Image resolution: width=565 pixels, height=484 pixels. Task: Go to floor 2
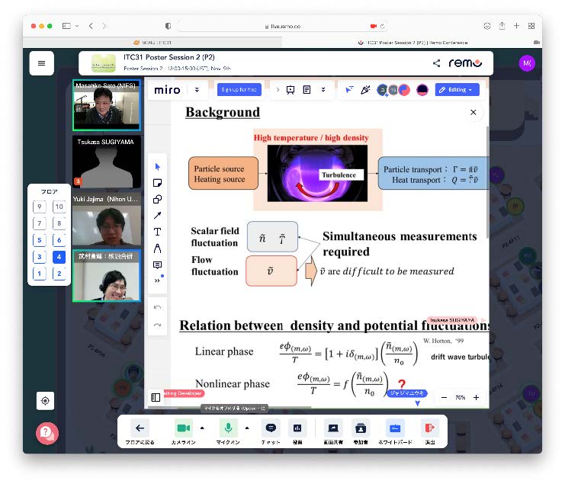tap(59, 274)
